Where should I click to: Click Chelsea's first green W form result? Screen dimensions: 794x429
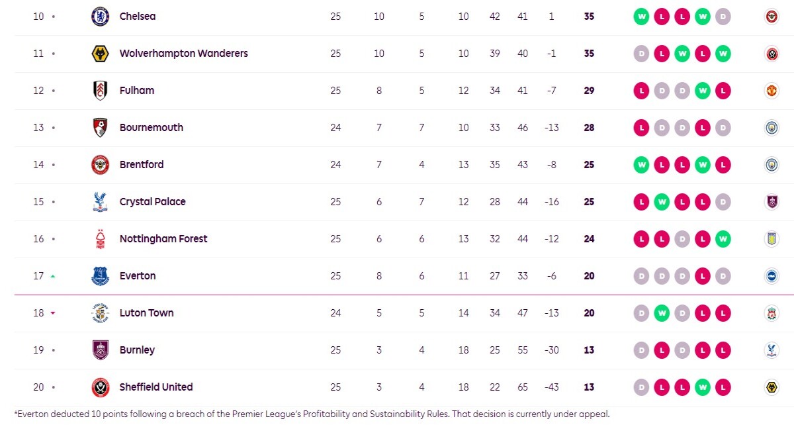tap(641, 17)
